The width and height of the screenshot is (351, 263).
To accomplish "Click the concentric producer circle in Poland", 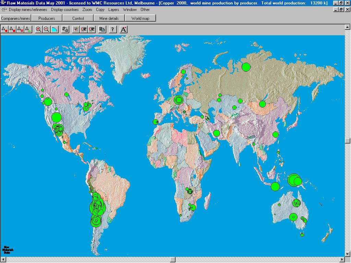I will tap(178, 100).
